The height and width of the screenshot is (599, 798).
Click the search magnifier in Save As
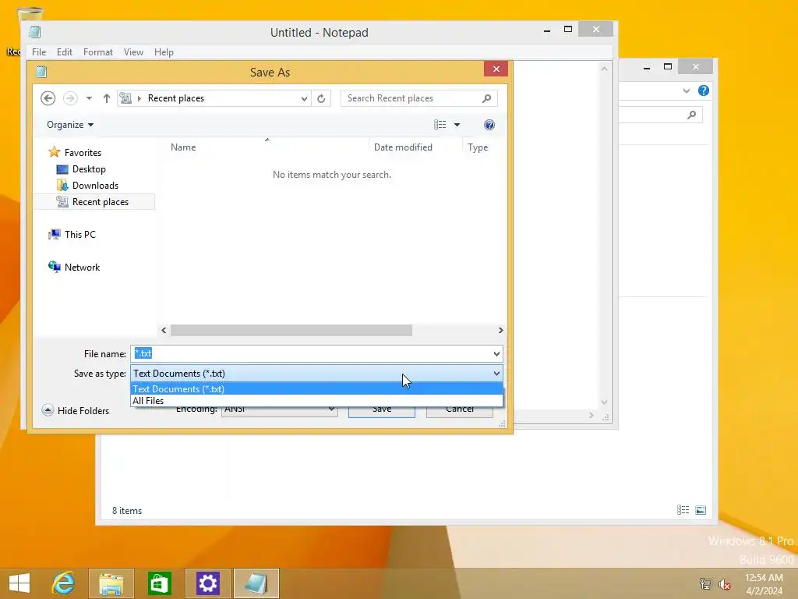pyautogui.click(x=486, y=98)
